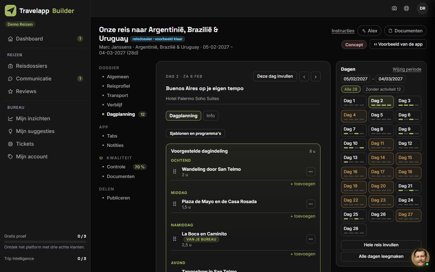Go to previous day with left chevron

[x=304, y=77]
